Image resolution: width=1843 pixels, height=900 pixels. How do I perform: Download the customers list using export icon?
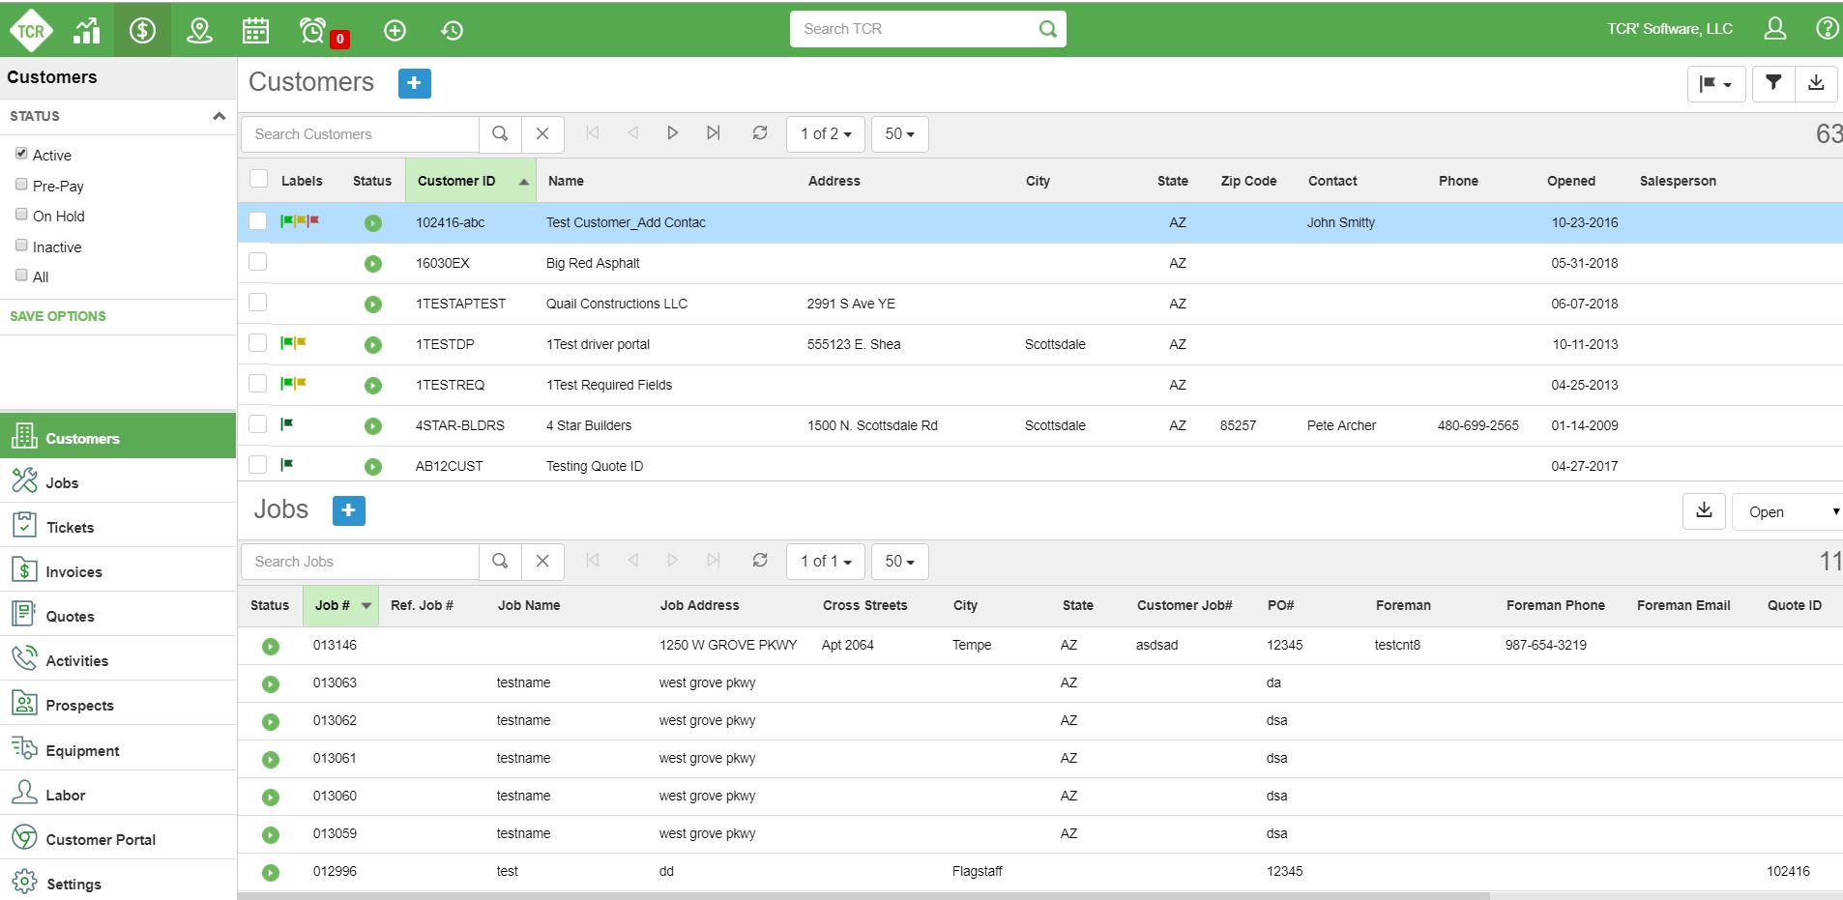pos(1816,83)
